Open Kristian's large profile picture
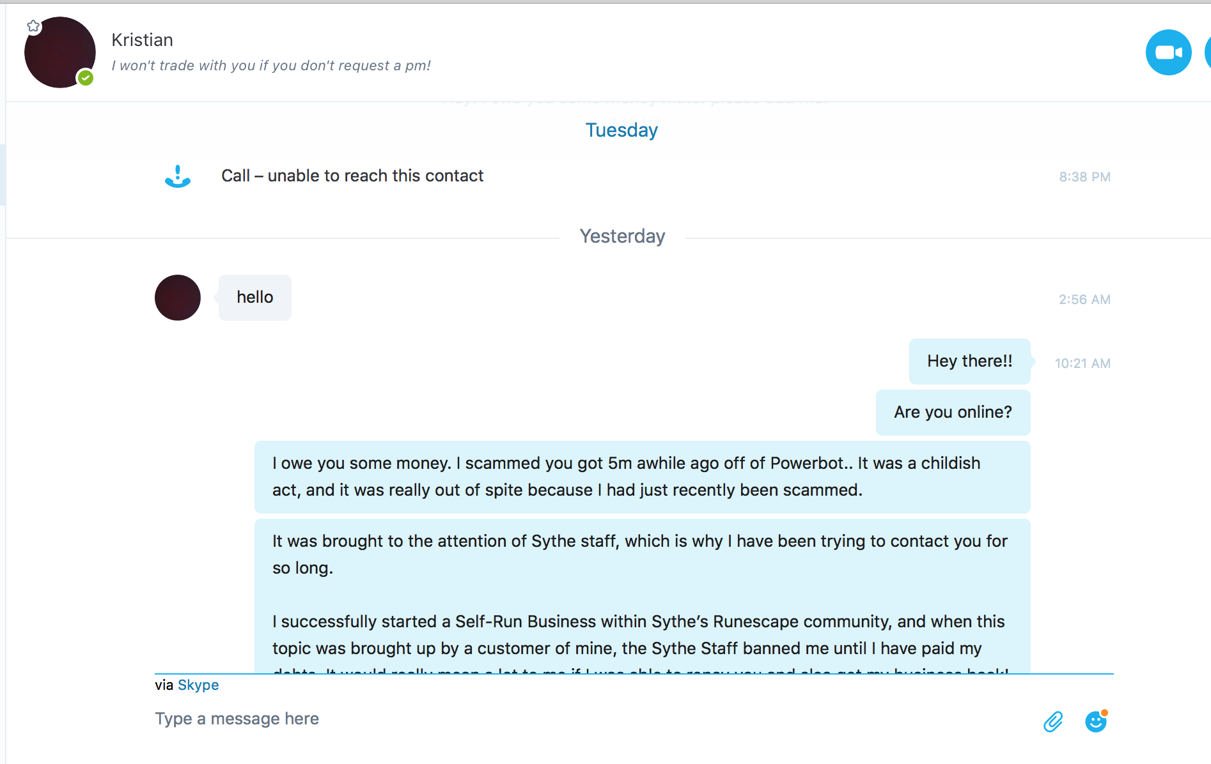Image resolution: width=1211 pixels, height=764 pixels. pos(58,54)
